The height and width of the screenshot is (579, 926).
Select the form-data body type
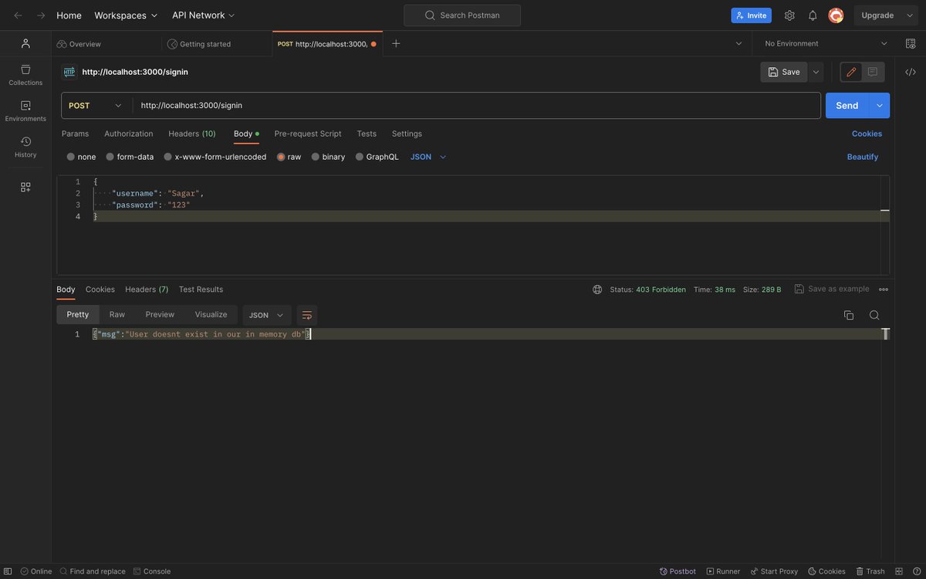[130, 157]
